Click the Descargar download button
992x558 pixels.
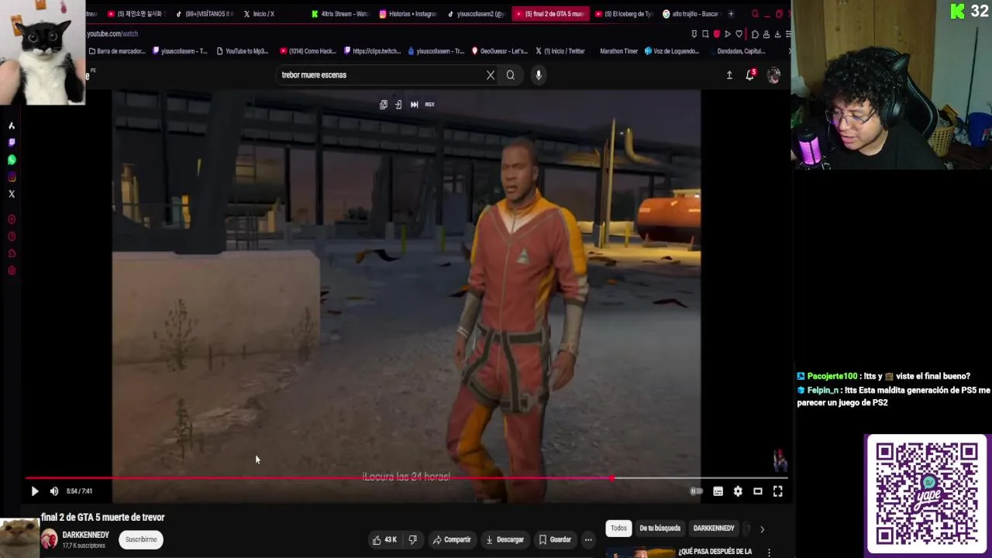click(x=505, y=539)
